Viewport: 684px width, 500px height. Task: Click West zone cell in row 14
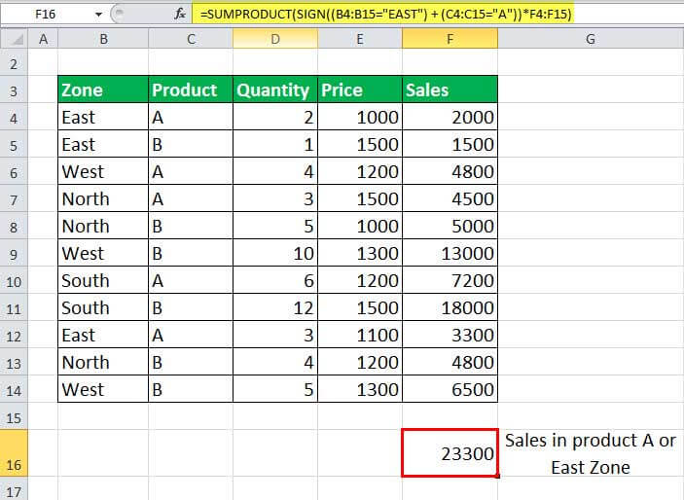point(103,389)
